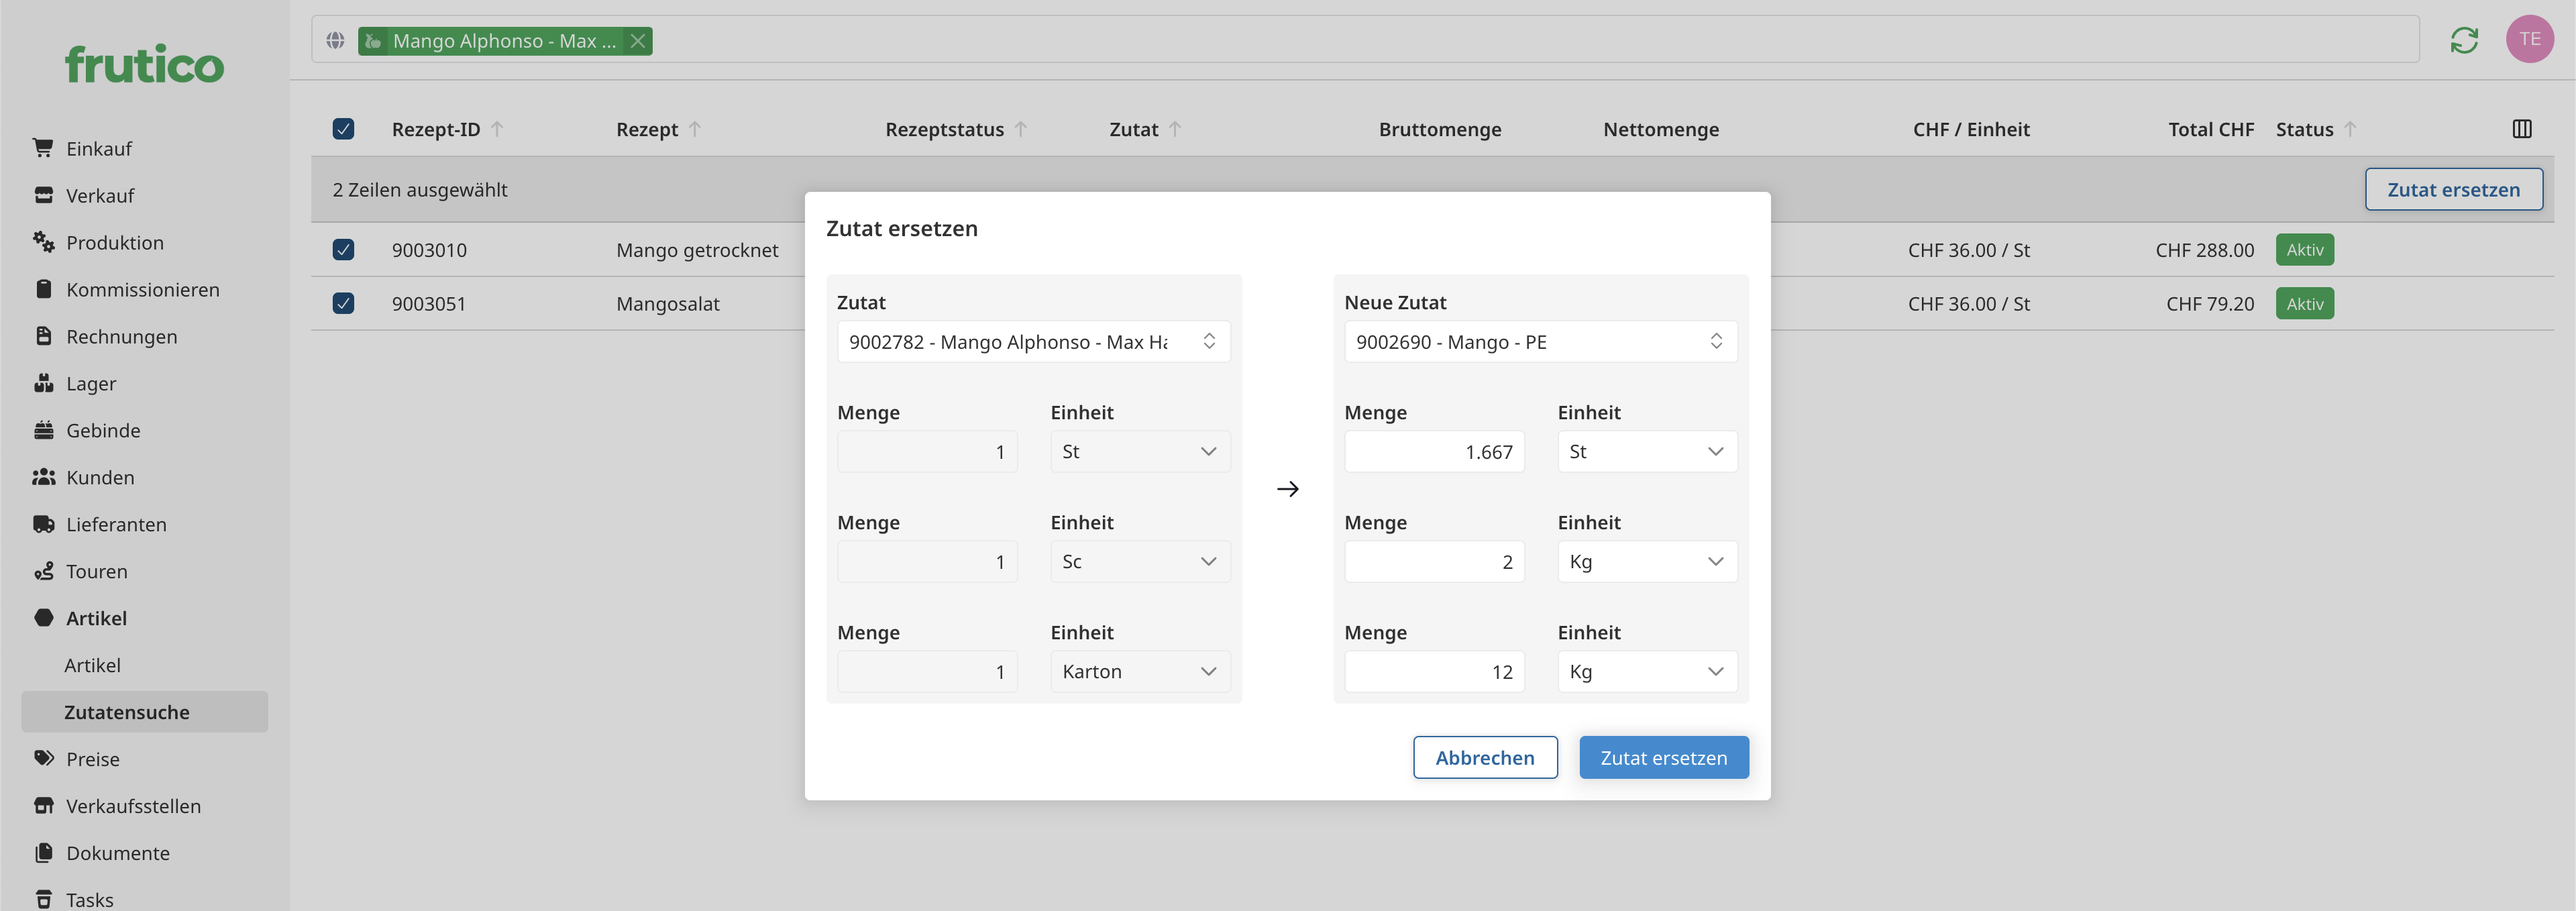Open the Sc unit dropdown
2576x911 pixels.
pyautogui.click(x=1139, y=562)
